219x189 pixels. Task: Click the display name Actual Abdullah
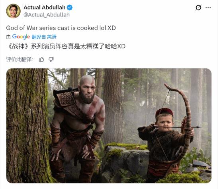45,8
